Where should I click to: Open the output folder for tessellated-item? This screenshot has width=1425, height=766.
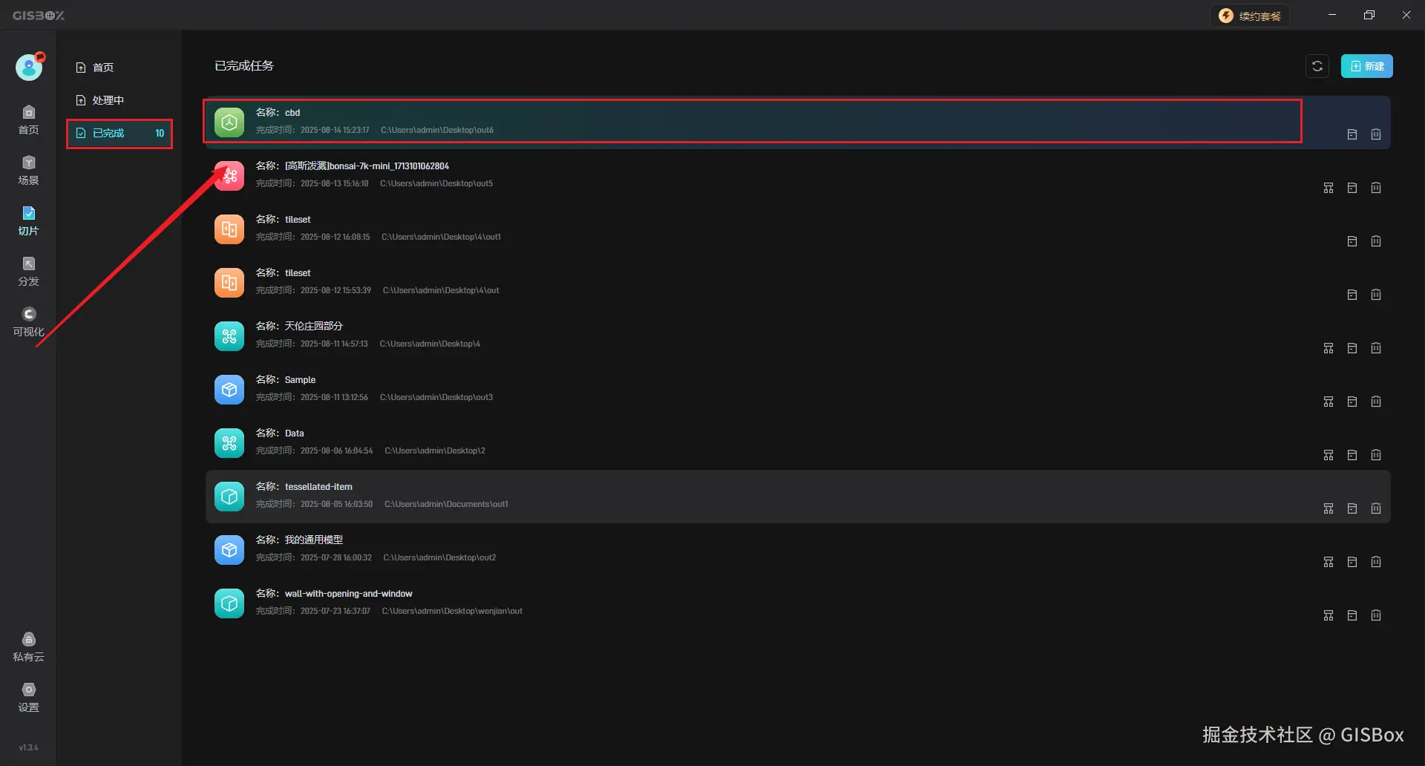[1352, 508]
